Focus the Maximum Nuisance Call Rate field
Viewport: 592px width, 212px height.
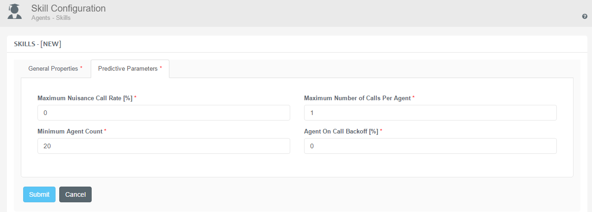[x=164, y=113]
